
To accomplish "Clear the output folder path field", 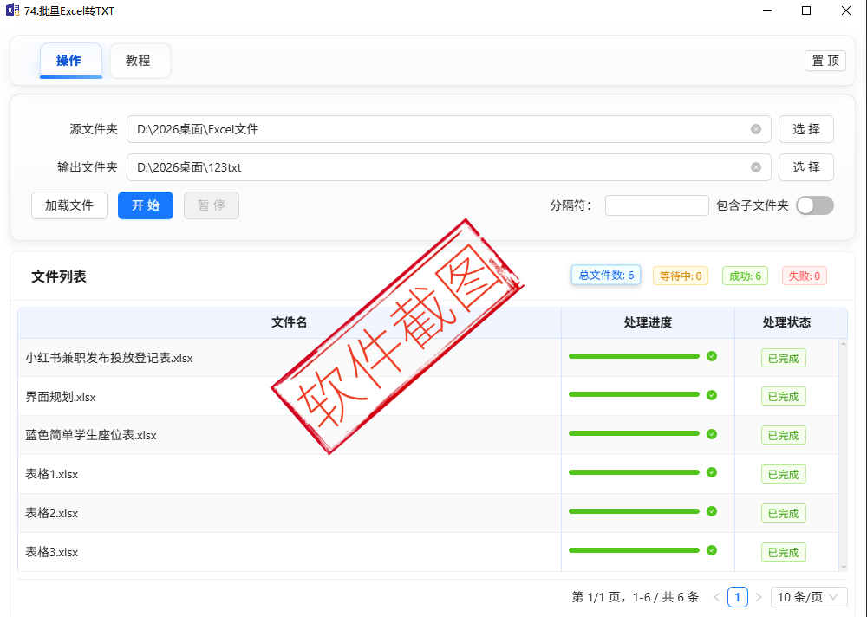I will (x=756, y=167).
